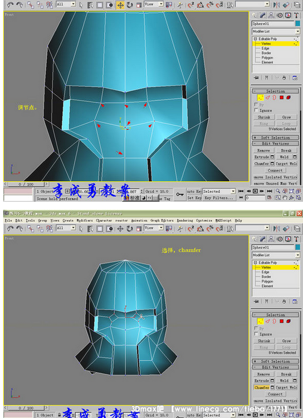The width and height of the screenshot is (303, 418).
Task: Toggle Angle Snap in lower screenshot toolbar
Action: (200, 229)
